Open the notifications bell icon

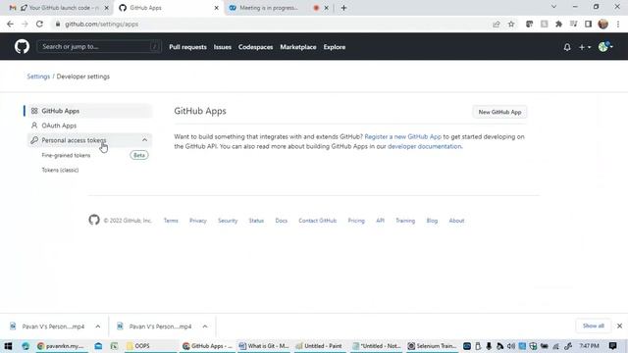567,47
